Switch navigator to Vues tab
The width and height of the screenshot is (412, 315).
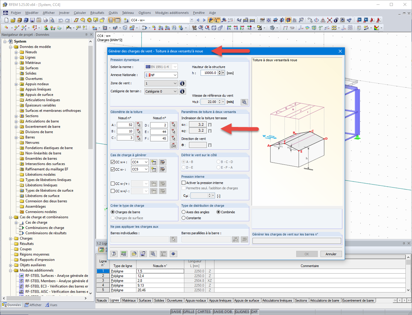51,305
